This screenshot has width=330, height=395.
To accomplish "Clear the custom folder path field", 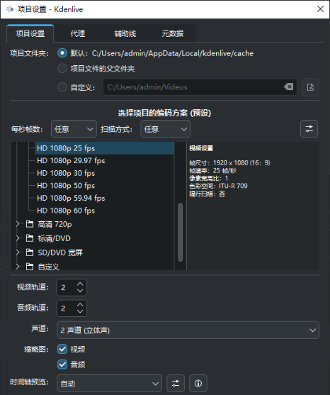I will coord(288,87).
